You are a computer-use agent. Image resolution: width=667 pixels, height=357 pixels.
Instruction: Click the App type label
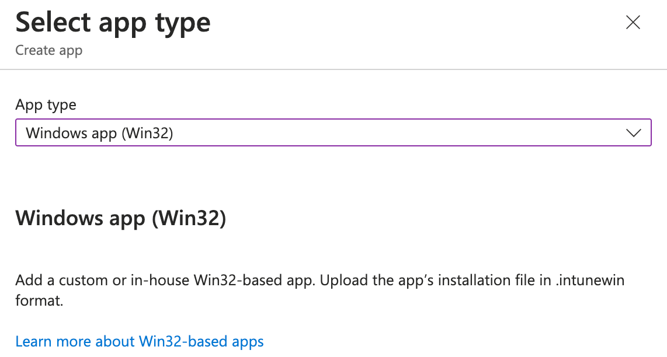point(46,105)
